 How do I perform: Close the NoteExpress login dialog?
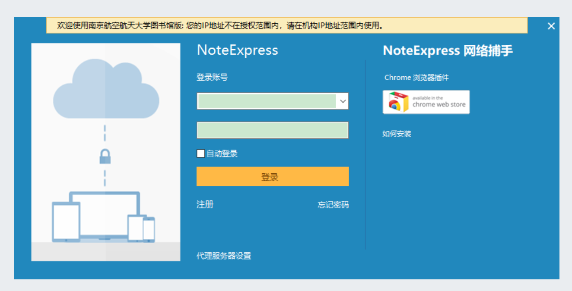(x=551, y=26)
